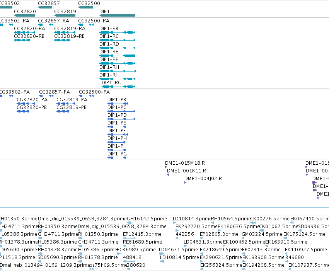Click EST EK218649.5prime
Viewport: 329px width, 271px height.
coord(221,250)
